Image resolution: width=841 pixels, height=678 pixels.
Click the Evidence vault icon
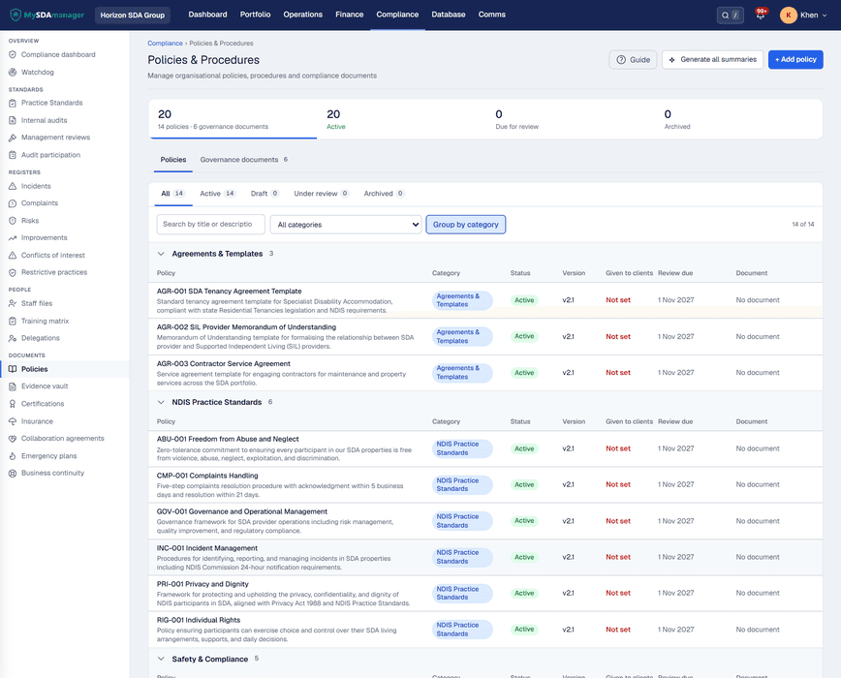(x=13, y=386)
